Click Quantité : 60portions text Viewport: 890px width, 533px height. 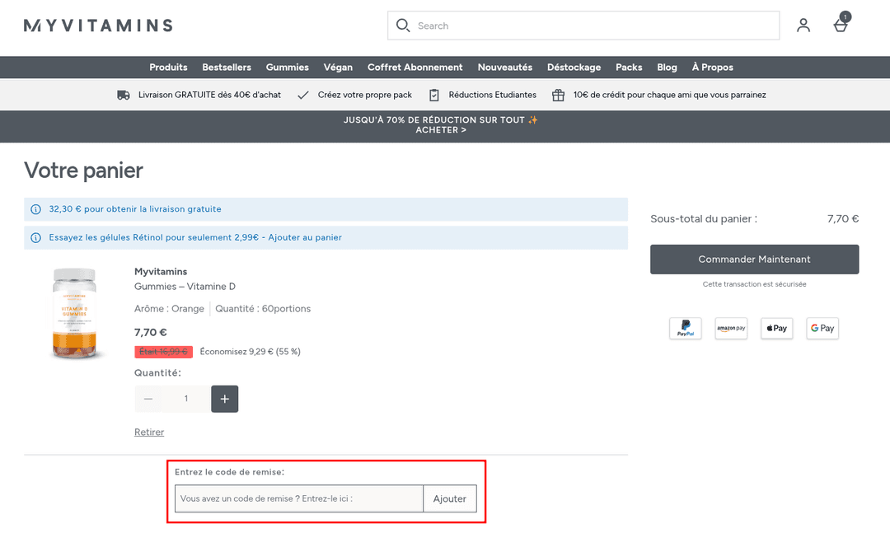click(x=263, y=309)
